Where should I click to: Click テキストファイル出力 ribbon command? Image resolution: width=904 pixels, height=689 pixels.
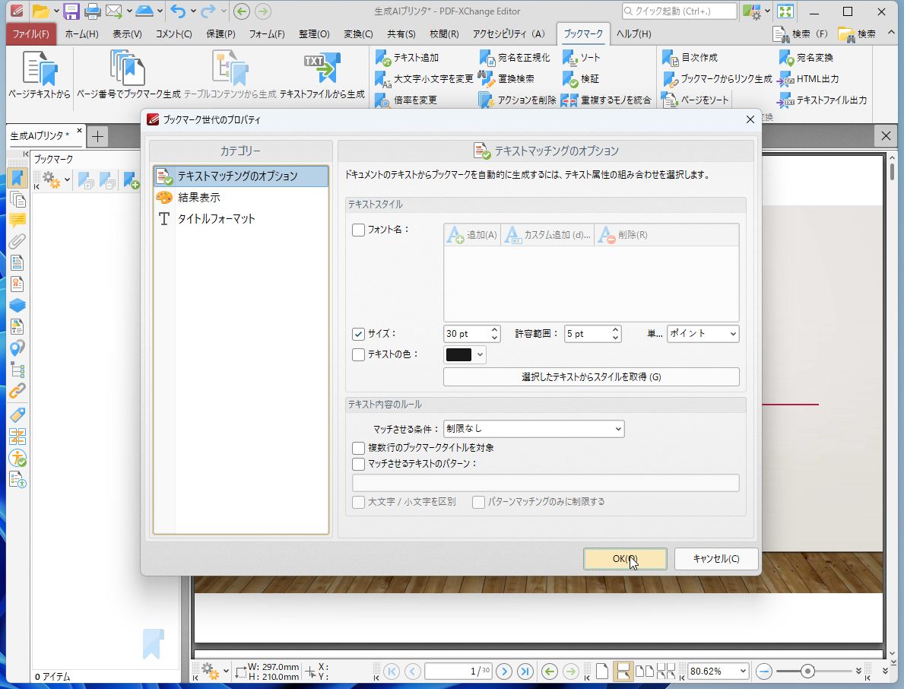point(822,100)
